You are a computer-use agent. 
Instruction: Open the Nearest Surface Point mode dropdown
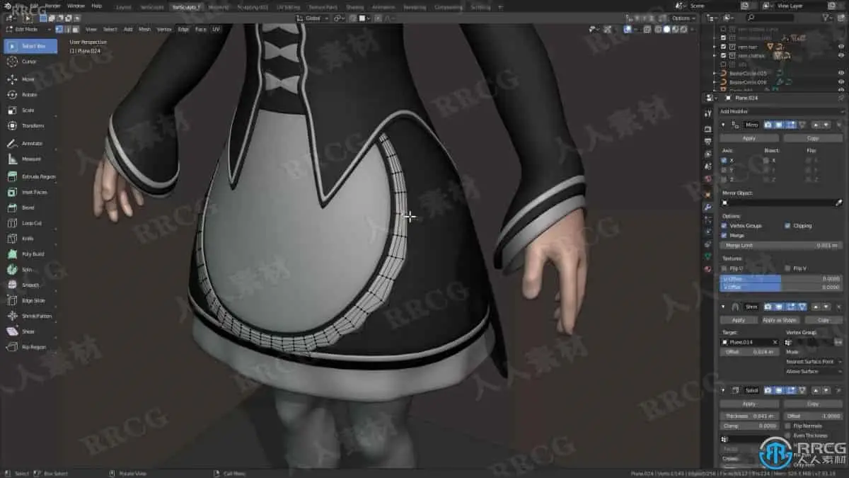tap(814, 362)
